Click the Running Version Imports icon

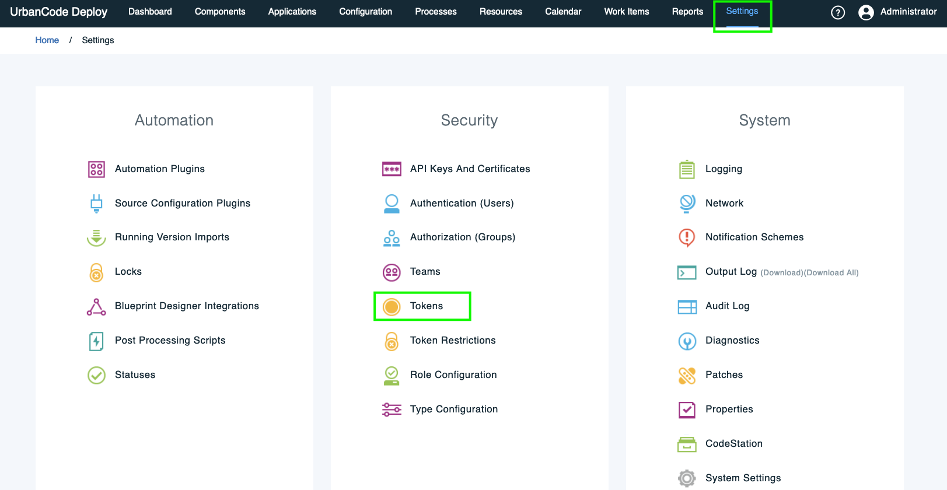click(x=96, y=237)
